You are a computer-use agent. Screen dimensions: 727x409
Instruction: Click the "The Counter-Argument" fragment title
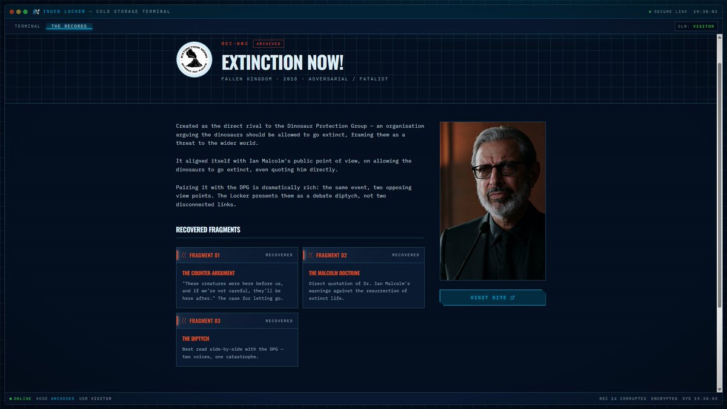(208, 273)
